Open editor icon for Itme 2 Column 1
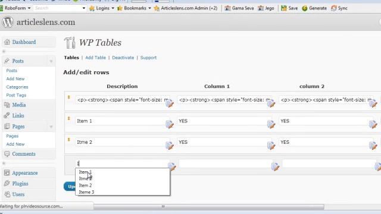Screen dimensions: 381x214 [x=271, y=146]
